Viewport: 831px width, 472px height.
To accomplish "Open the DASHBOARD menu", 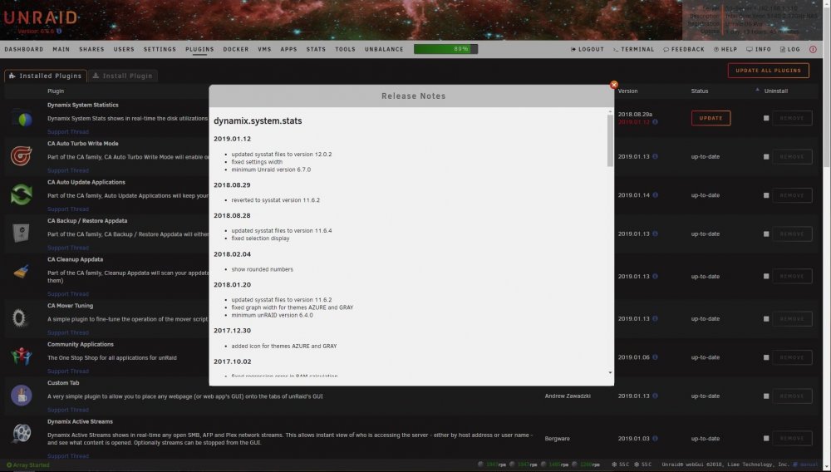I will [24, 49].
